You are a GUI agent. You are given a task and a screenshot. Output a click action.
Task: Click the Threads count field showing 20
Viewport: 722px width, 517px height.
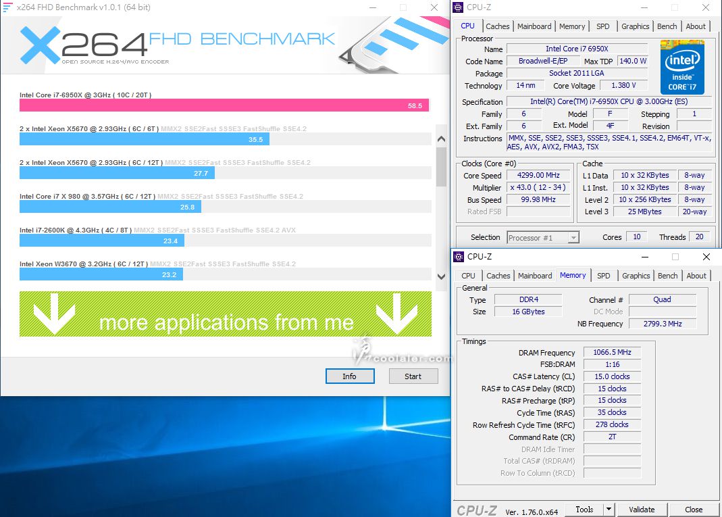[x=700, y=237]
